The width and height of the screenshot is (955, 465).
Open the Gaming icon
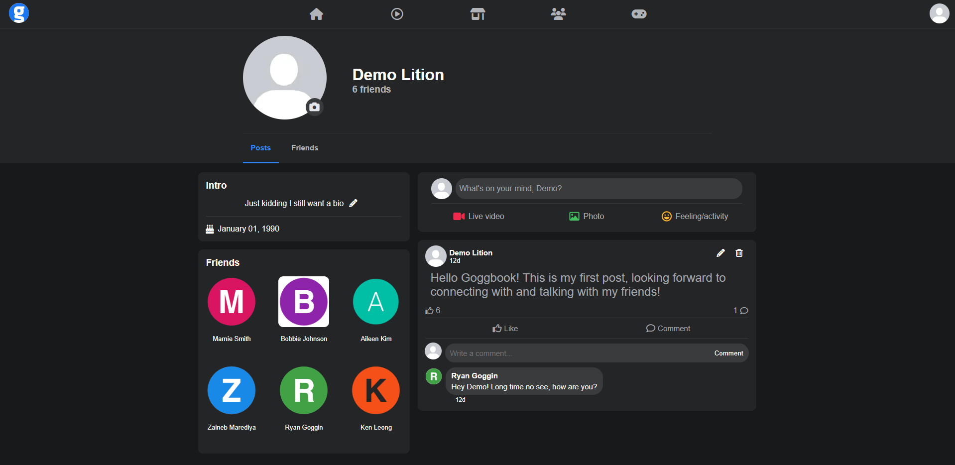638,14
